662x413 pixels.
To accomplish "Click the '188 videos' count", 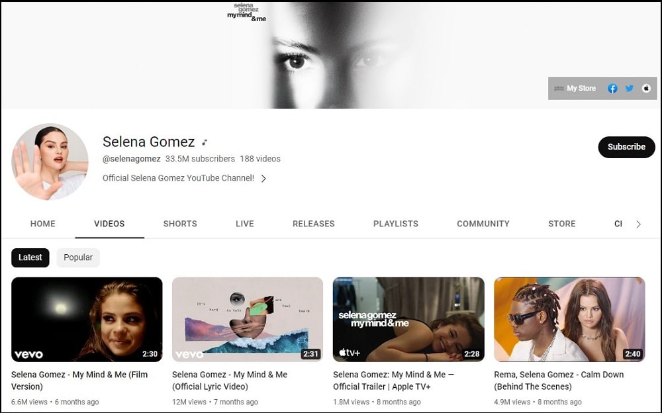I will tap(260, 159).
